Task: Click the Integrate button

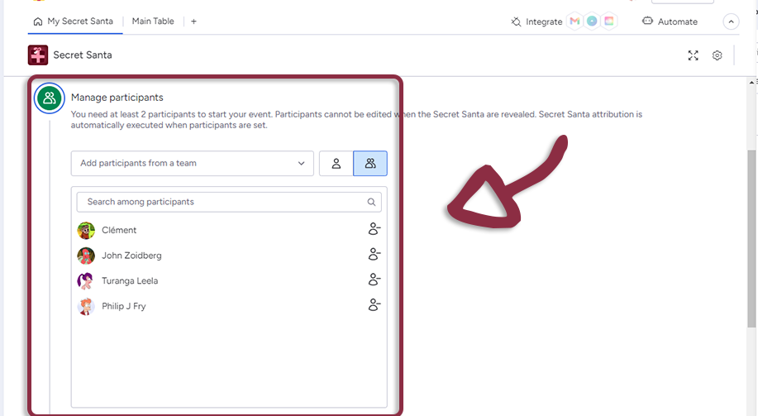Action: (x=536, y=22)
